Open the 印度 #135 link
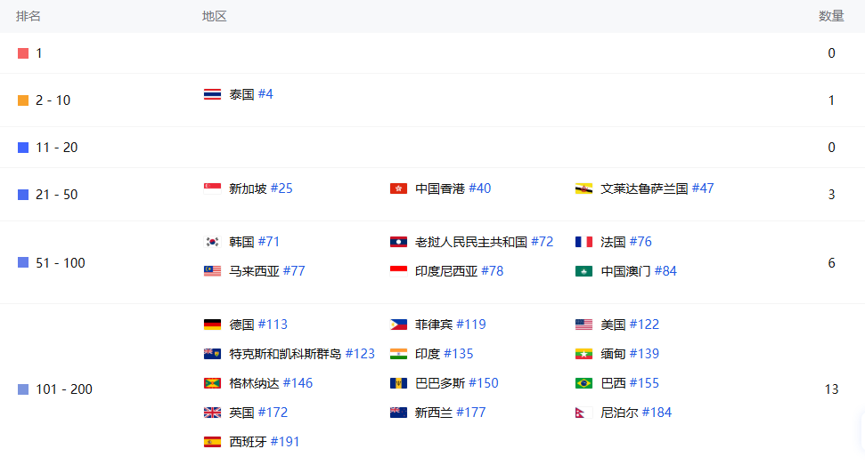 [x=445, y=353]
